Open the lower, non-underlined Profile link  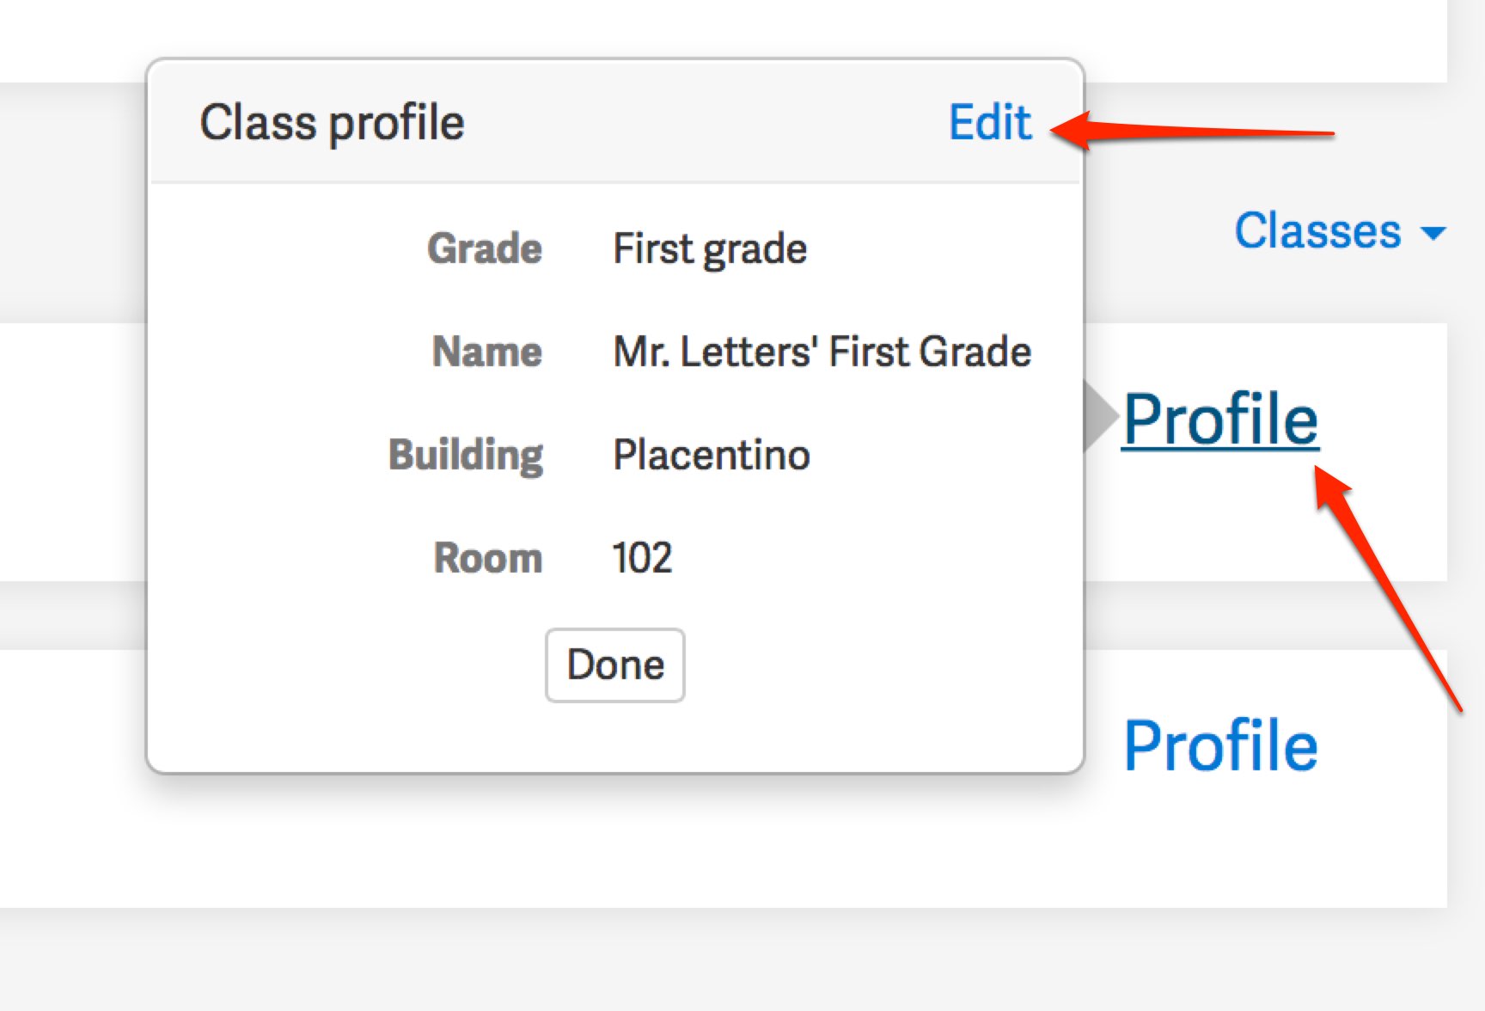[x=1220, y=745]
